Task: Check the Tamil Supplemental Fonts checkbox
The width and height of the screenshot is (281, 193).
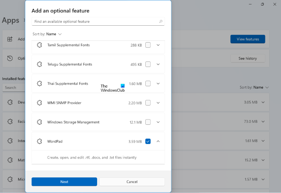Action: pos(148,45)
